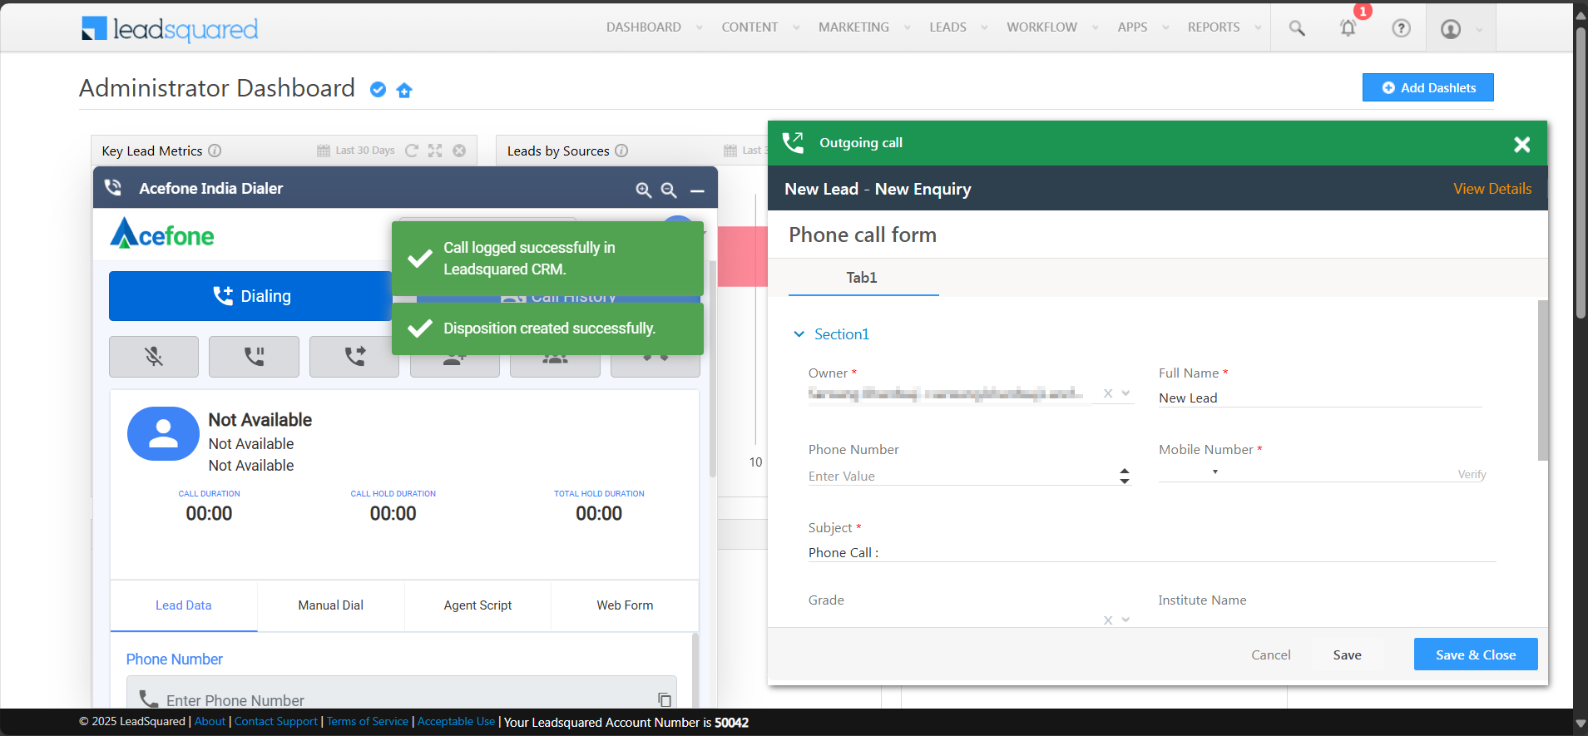The width and height of the screenshot is (1588, 736).
Task: Click the home icon beside Administrator Dashboard
Action: point(404,90)
